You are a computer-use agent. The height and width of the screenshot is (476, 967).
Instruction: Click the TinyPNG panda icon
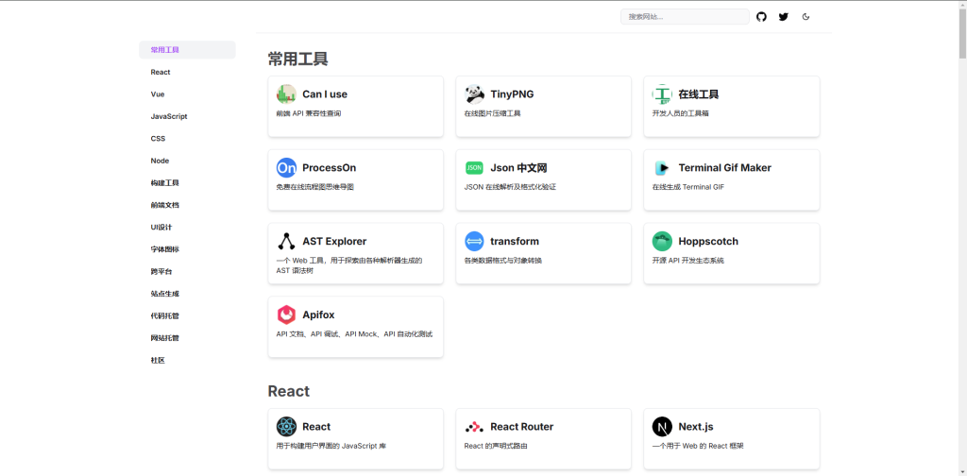click(x=474, y=94)
